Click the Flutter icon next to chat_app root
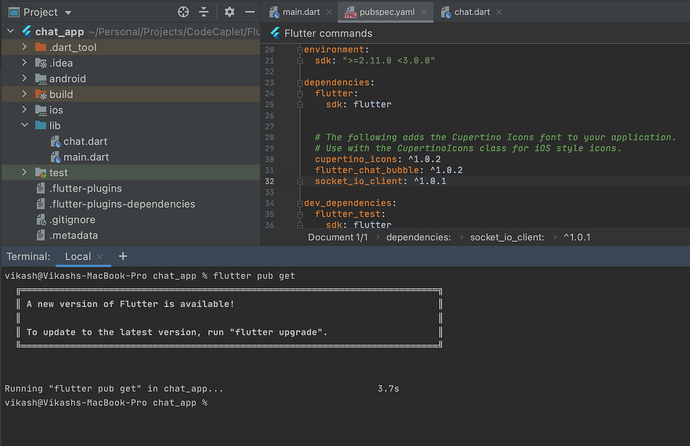The height and width of the screenshot is (446, 690). (x=26, y=31)
